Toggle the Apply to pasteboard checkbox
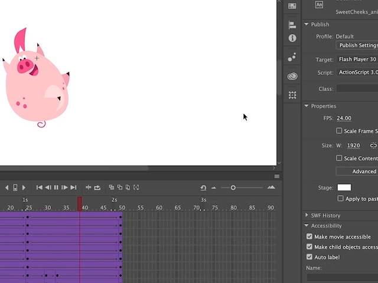The image size is (378, 283). pos(340,199)
